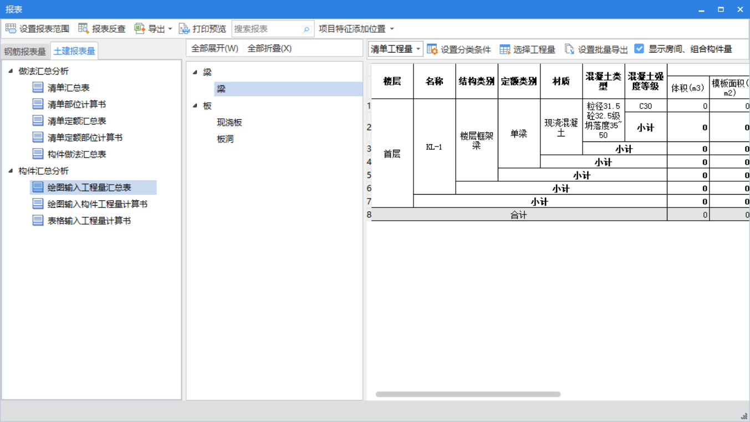Click the 清单定额汇总表 report icon

tap(38, 120)
